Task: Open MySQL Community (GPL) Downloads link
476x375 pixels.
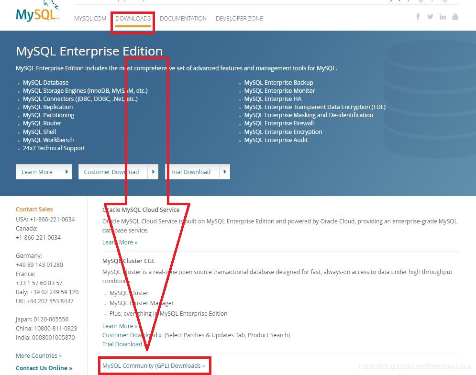Action: (154, 365)
